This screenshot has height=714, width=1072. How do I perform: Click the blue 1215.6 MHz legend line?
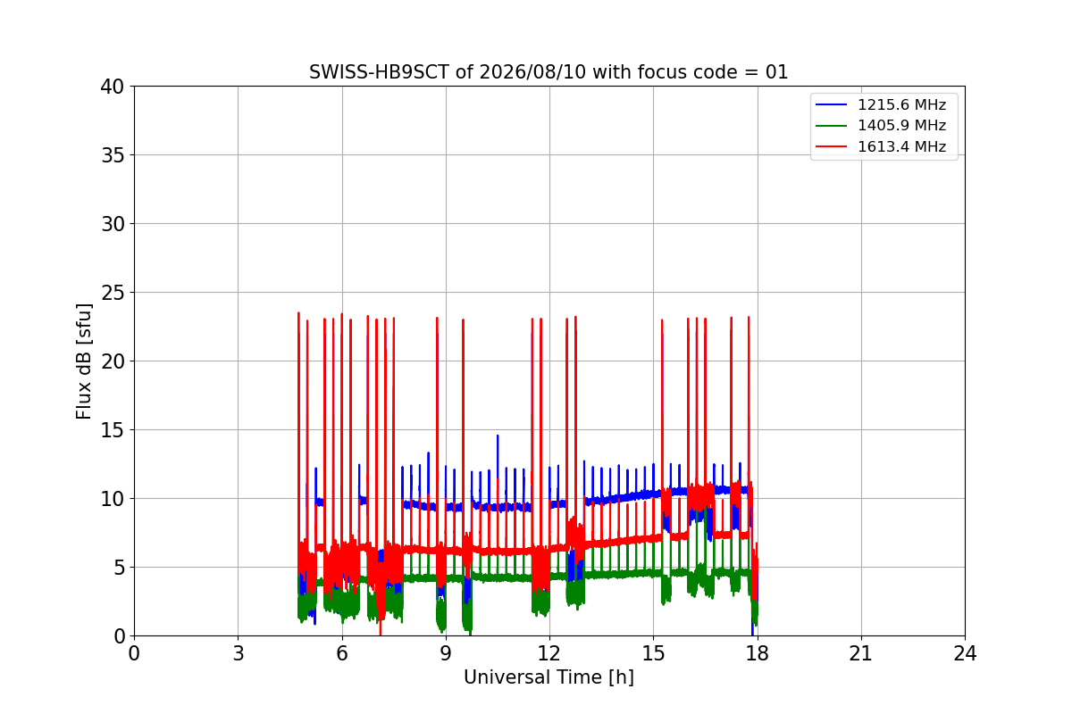point(832,105)
